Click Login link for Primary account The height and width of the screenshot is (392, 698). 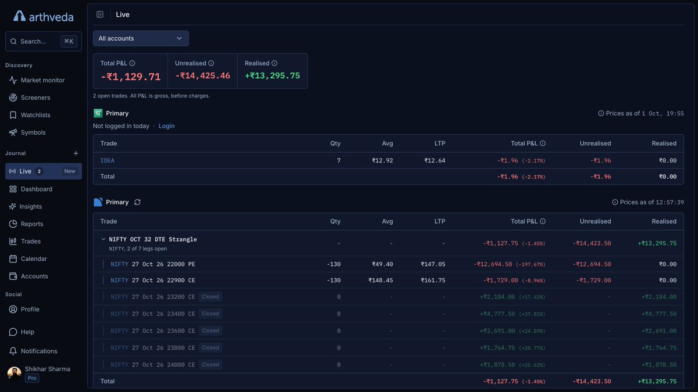coord(166,126)
